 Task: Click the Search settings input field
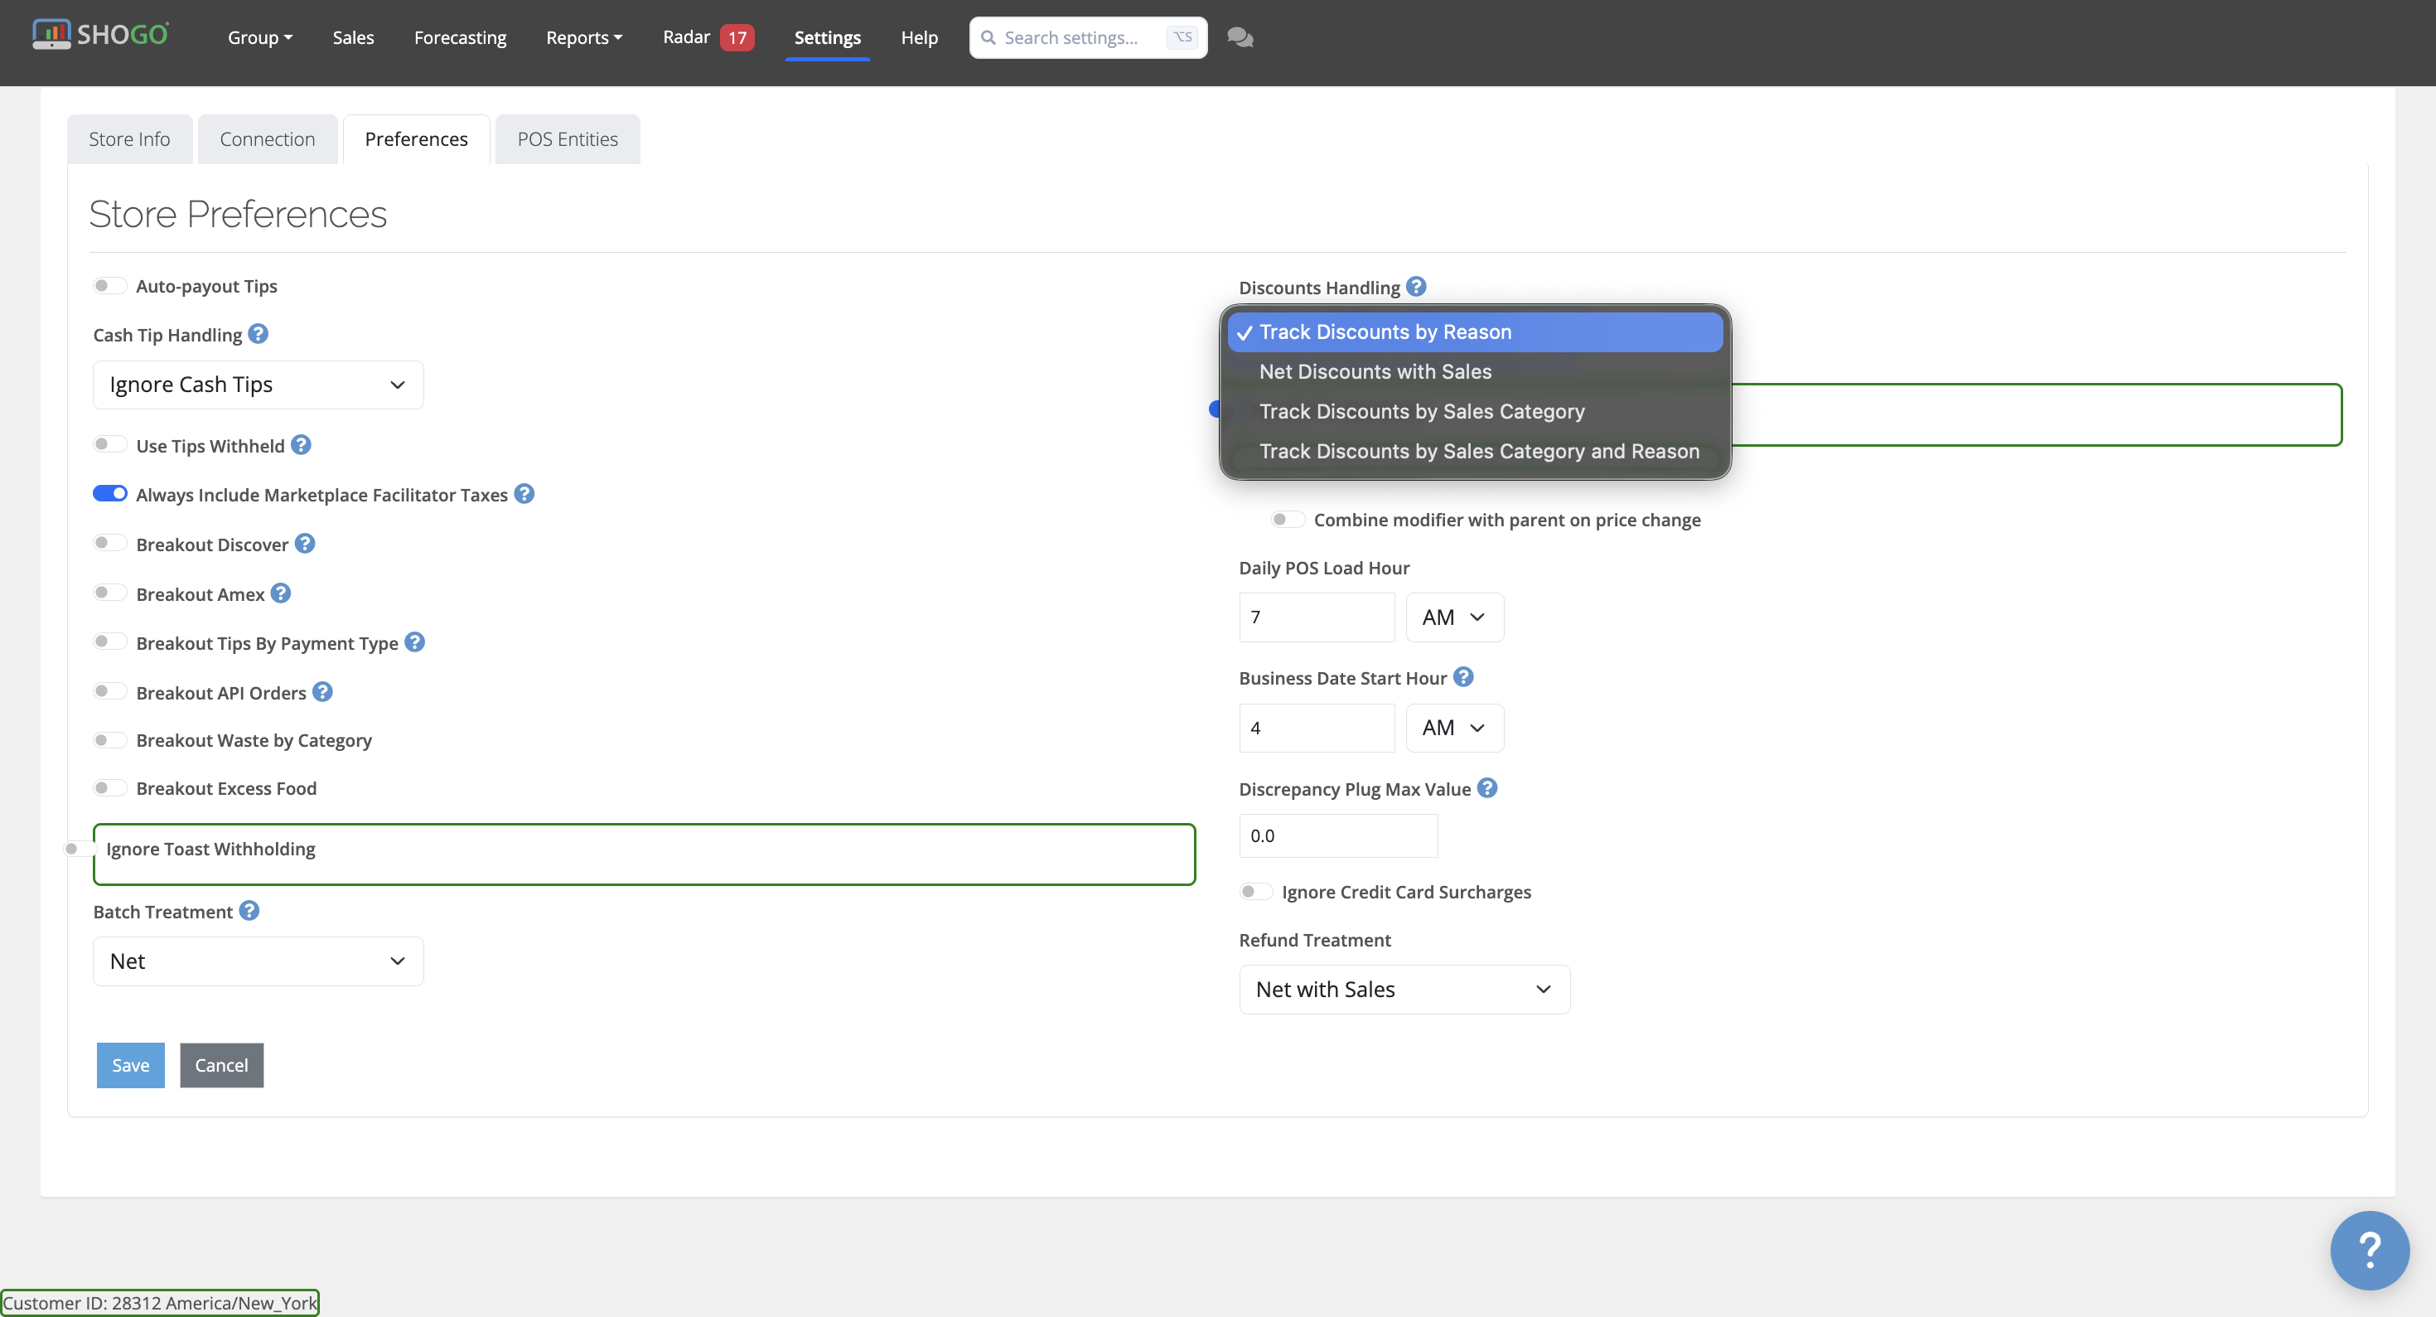click(x=1089, y=38)
